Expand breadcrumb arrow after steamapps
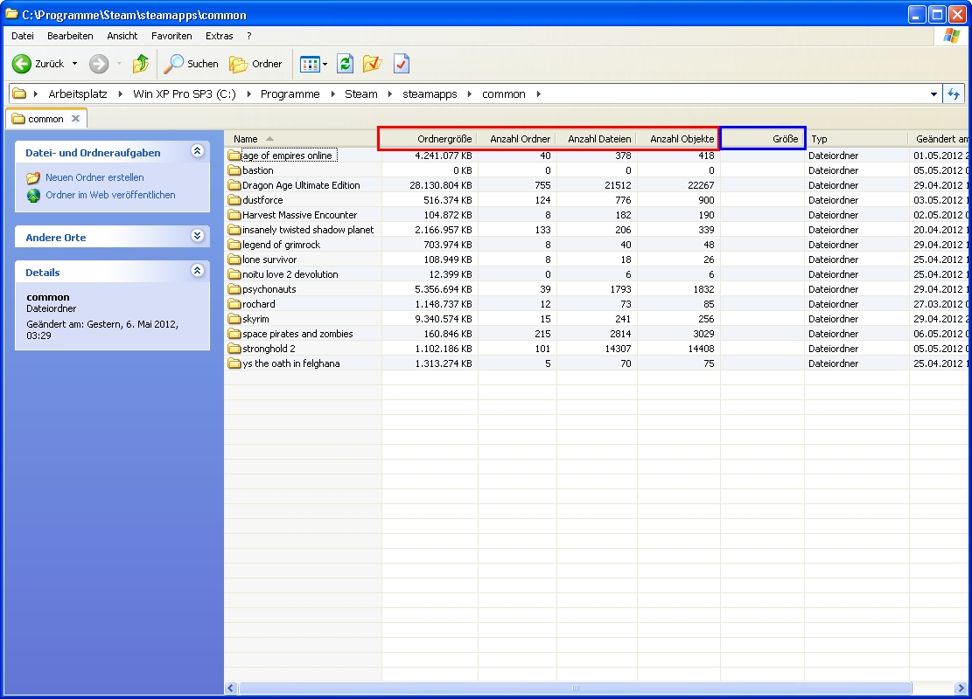 [469, 94]
